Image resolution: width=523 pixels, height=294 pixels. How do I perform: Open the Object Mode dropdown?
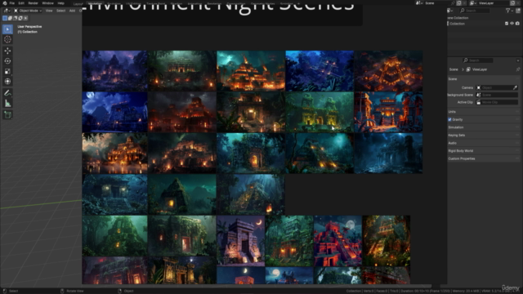[x=28, y=11]
